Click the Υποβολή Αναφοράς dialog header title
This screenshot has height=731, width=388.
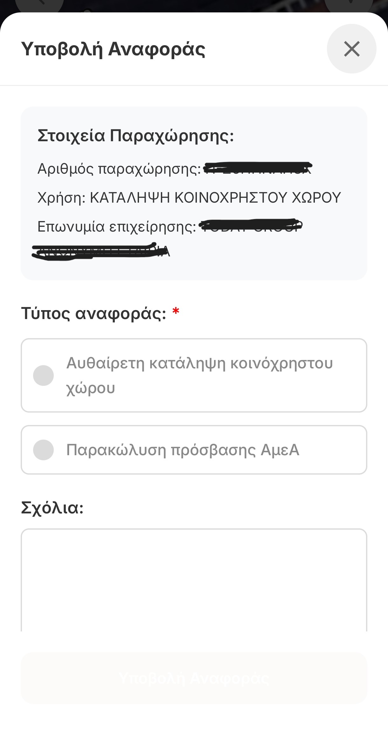click(x=113, y=49)
